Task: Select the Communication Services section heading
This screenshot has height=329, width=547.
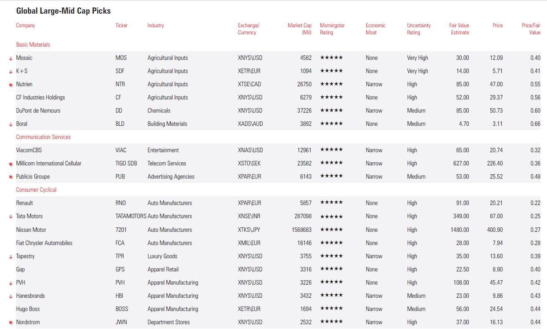Action: [43, 137]
